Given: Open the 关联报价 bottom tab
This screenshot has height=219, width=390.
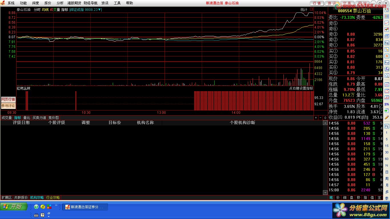Looking at the screenshot, I should point(21,197).
